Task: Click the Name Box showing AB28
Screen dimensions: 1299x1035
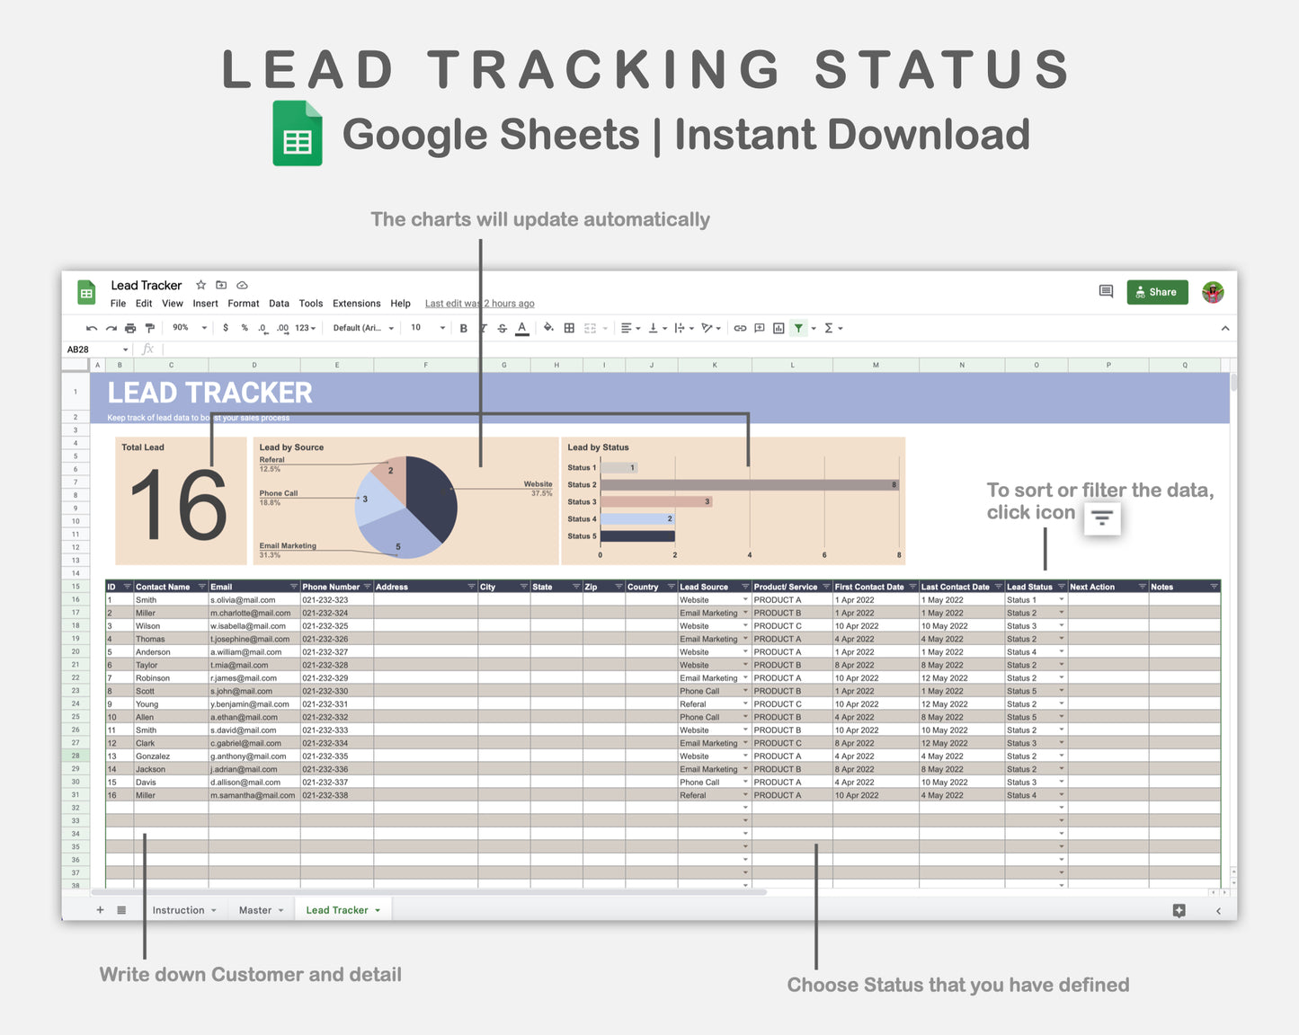Action: [x=90, y=349]
